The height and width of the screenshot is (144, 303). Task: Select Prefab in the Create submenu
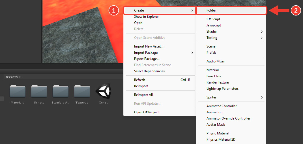pos(231,52)
